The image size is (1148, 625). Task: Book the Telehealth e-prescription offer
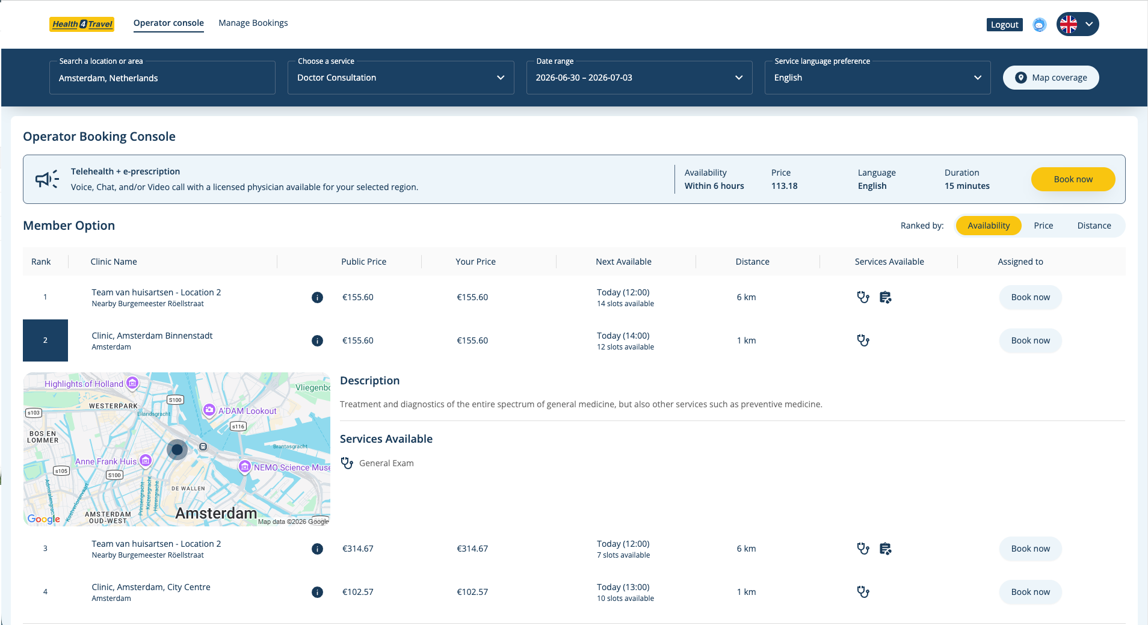coord(1073,179)
